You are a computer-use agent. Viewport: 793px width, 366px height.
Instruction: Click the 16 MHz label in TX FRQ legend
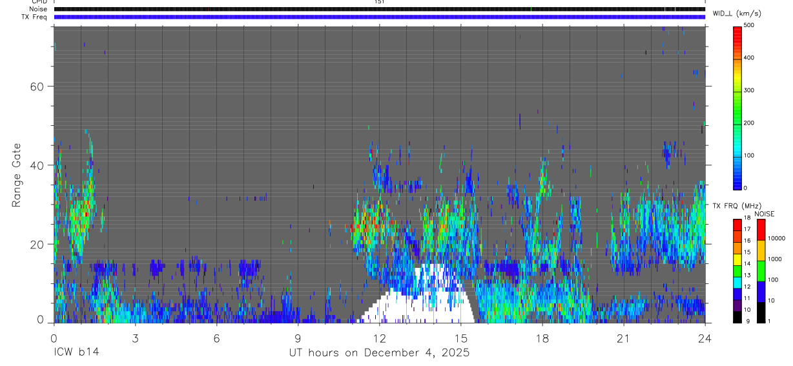pyautogui.click(x=747, y=241)
